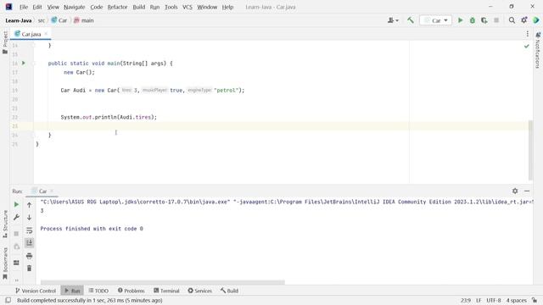Open the Code menu

(x=96, y=7)
